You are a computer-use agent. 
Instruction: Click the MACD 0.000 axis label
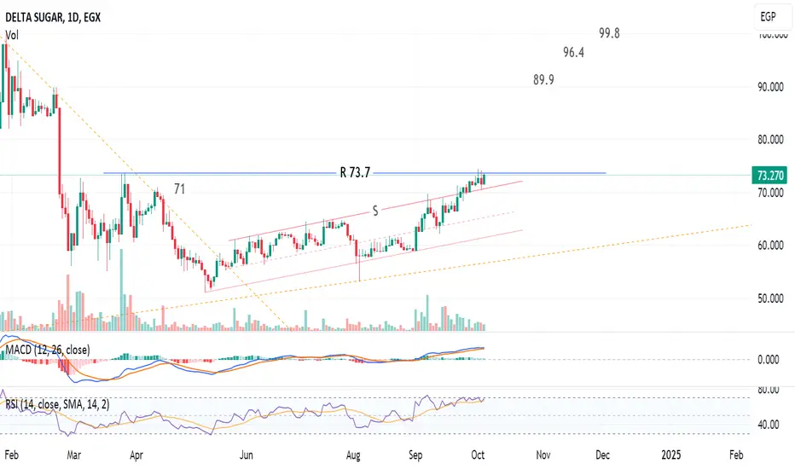click(x=768, y=360)
